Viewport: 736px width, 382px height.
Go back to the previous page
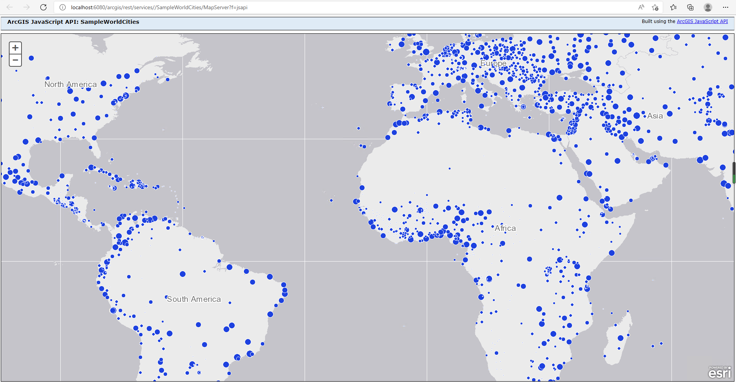click(x=10, y=7)
